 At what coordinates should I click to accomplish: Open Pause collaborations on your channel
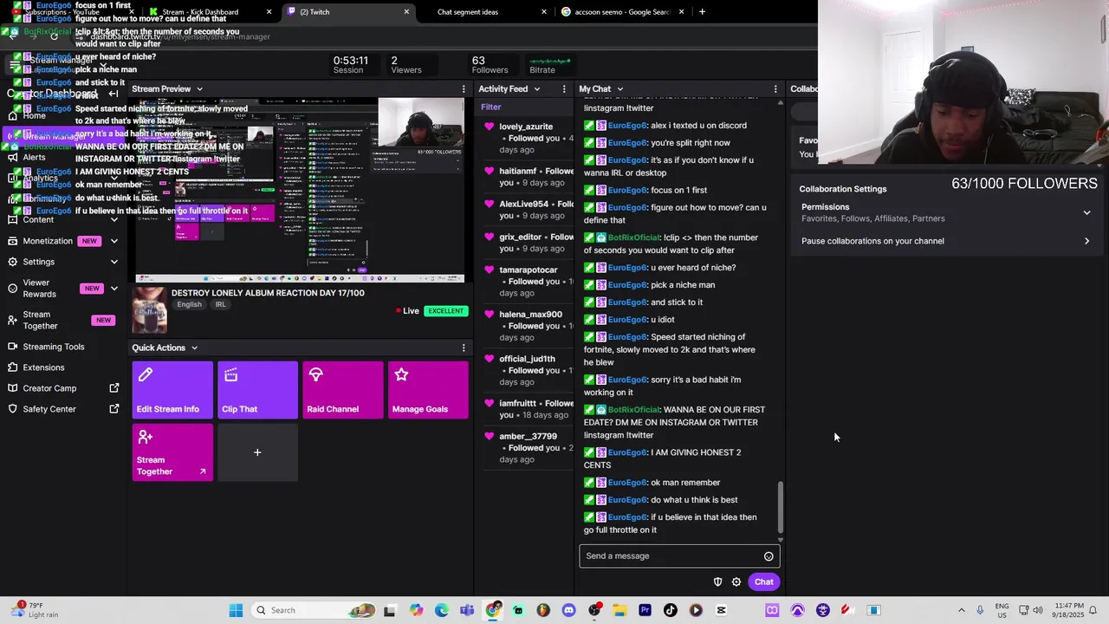pyautogui.click(x=945, y=241)
